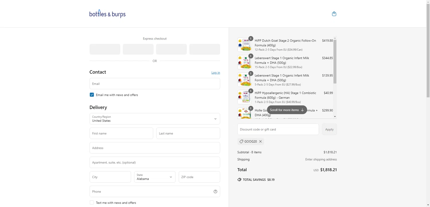Focus the First name field
The image size is (430, 207).
(x=121, y=133)
